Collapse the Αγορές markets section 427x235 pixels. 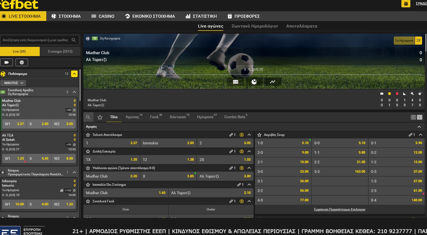(x=419, y=127)
